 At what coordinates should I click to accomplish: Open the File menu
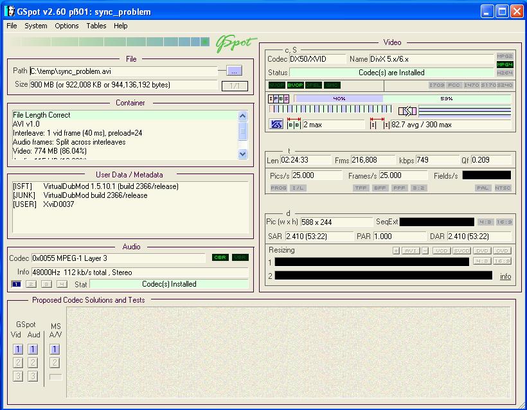[12, 26]
